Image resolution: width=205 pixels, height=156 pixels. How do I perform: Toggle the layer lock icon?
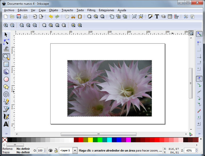pos(56,150)
